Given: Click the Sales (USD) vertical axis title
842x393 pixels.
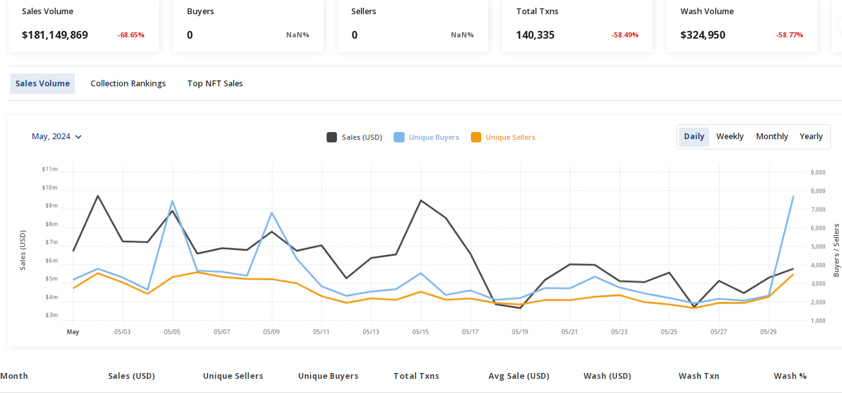Looking at the screenshot, I should point(23,250).
